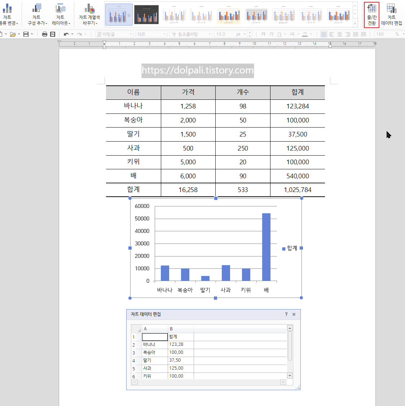The width and height of the screenshot is (405, 406).
Task: Select center alignment
Action: pyautogui.click(x=340, y=34)
